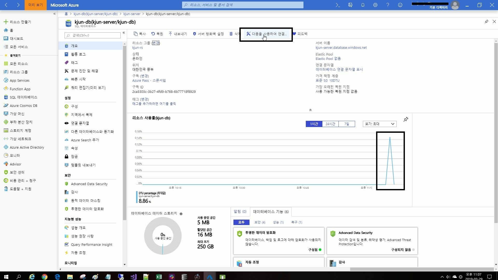Collapse the essentials section chevron
The width and height of the screenshot is (498, 280).
[310, 110]
